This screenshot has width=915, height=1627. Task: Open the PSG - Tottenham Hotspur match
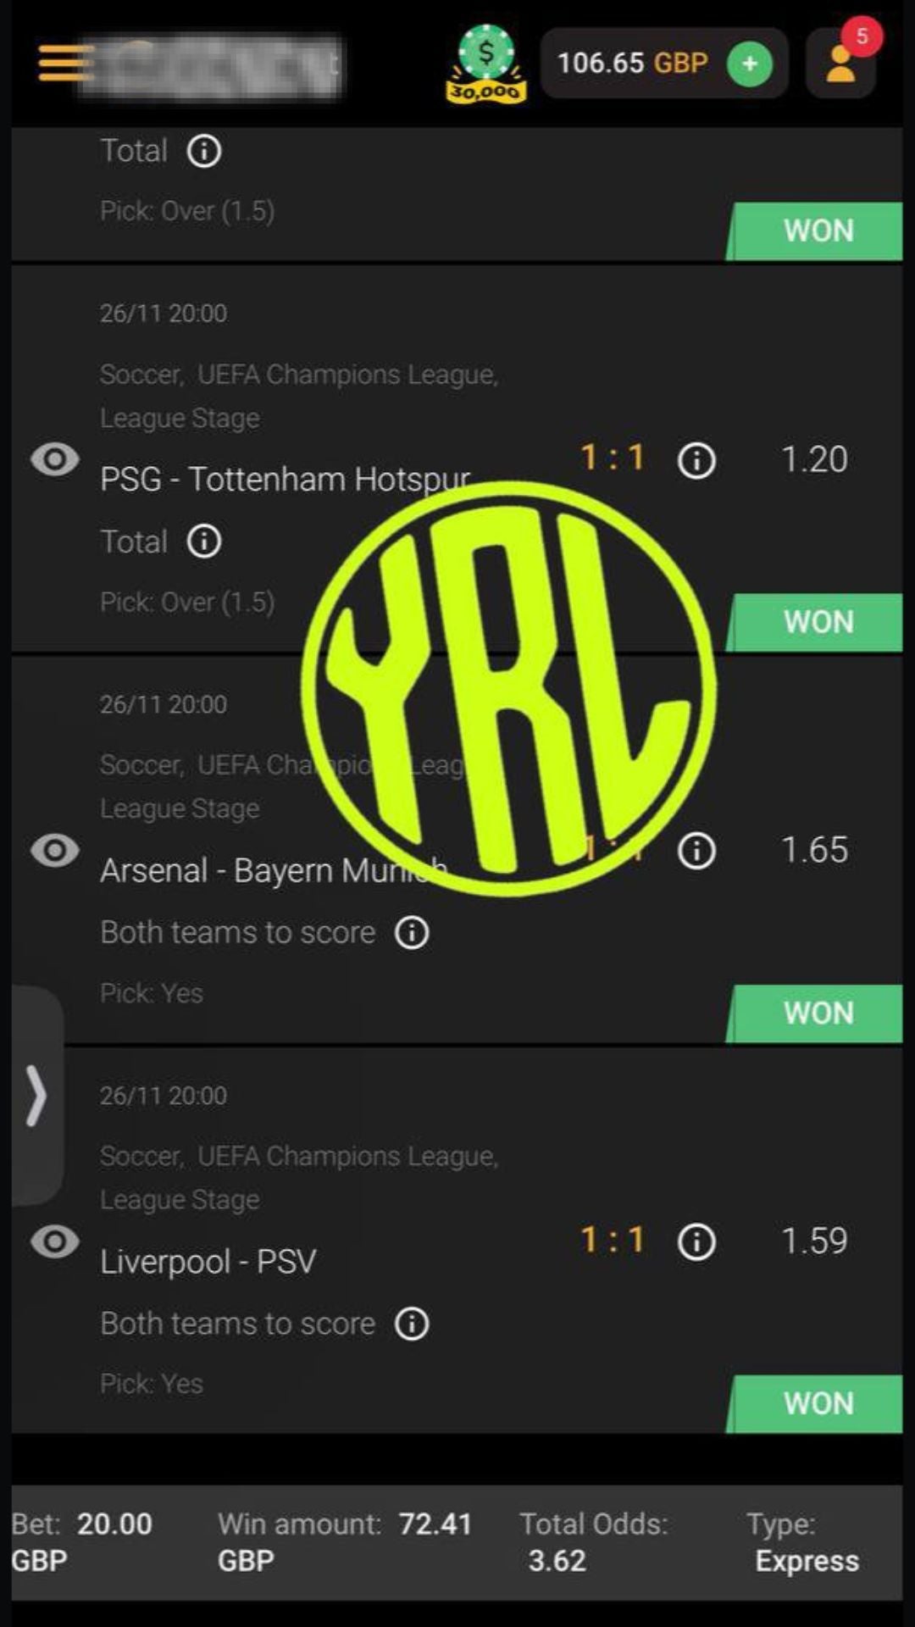pos(285,480)
